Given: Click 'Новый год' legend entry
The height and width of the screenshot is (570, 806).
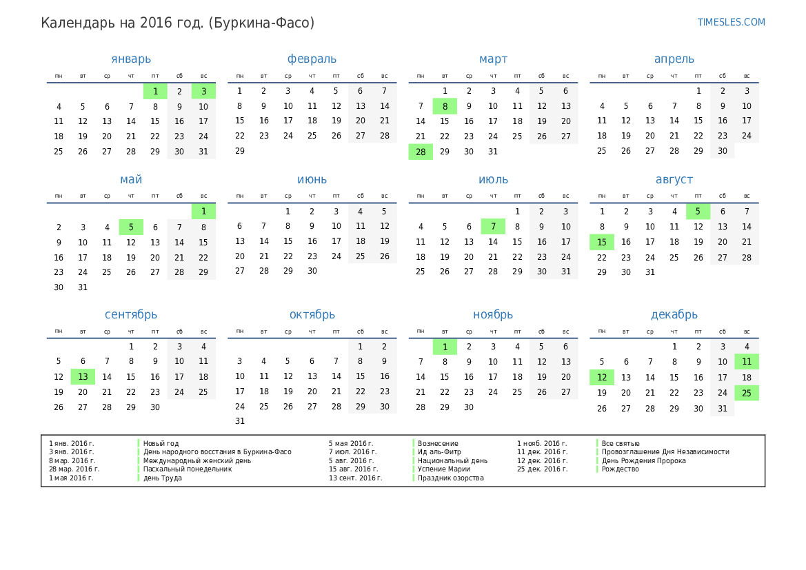Looking at the screenshot, I should tap(161, 443).
